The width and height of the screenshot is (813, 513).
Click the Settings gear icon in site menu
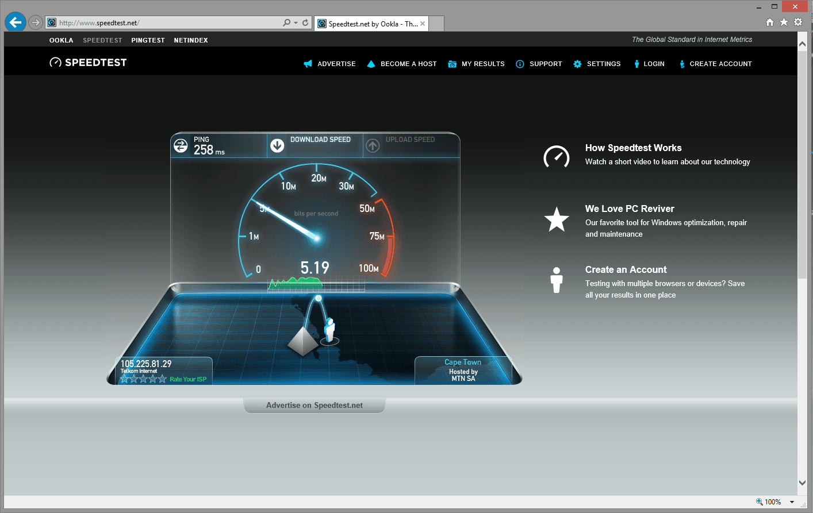[x=577, y=64]
